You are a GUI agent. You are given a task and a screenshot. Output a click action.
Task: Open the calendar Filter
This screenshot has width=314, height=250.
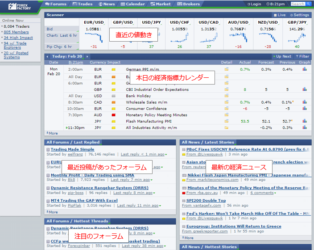click(x=302, y=56)
